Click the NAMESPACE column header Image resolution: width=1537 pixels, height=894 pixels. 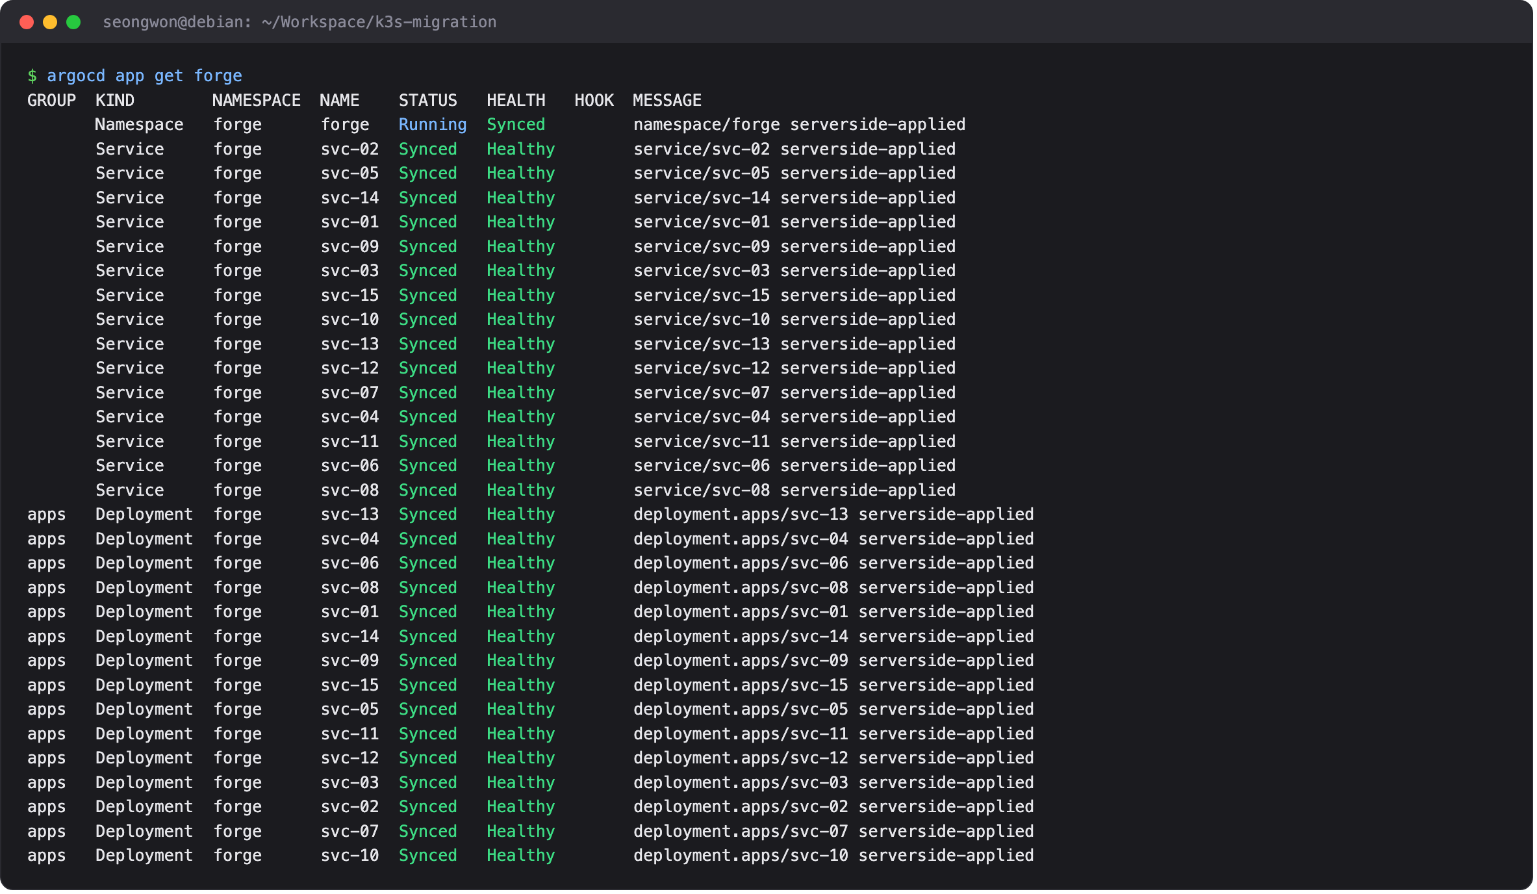(257, 101)
